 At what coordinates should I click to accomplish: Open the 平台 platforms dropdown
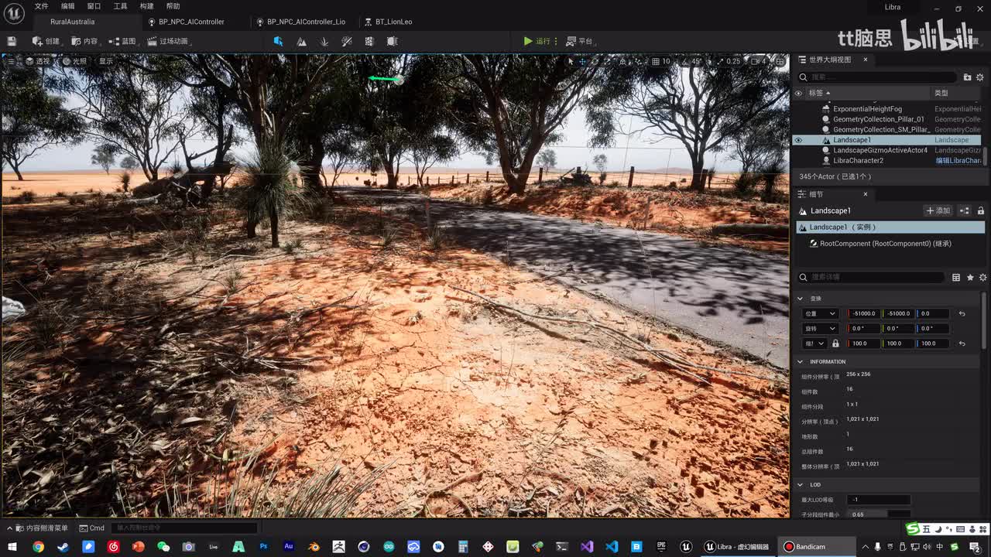coord(579,41)
